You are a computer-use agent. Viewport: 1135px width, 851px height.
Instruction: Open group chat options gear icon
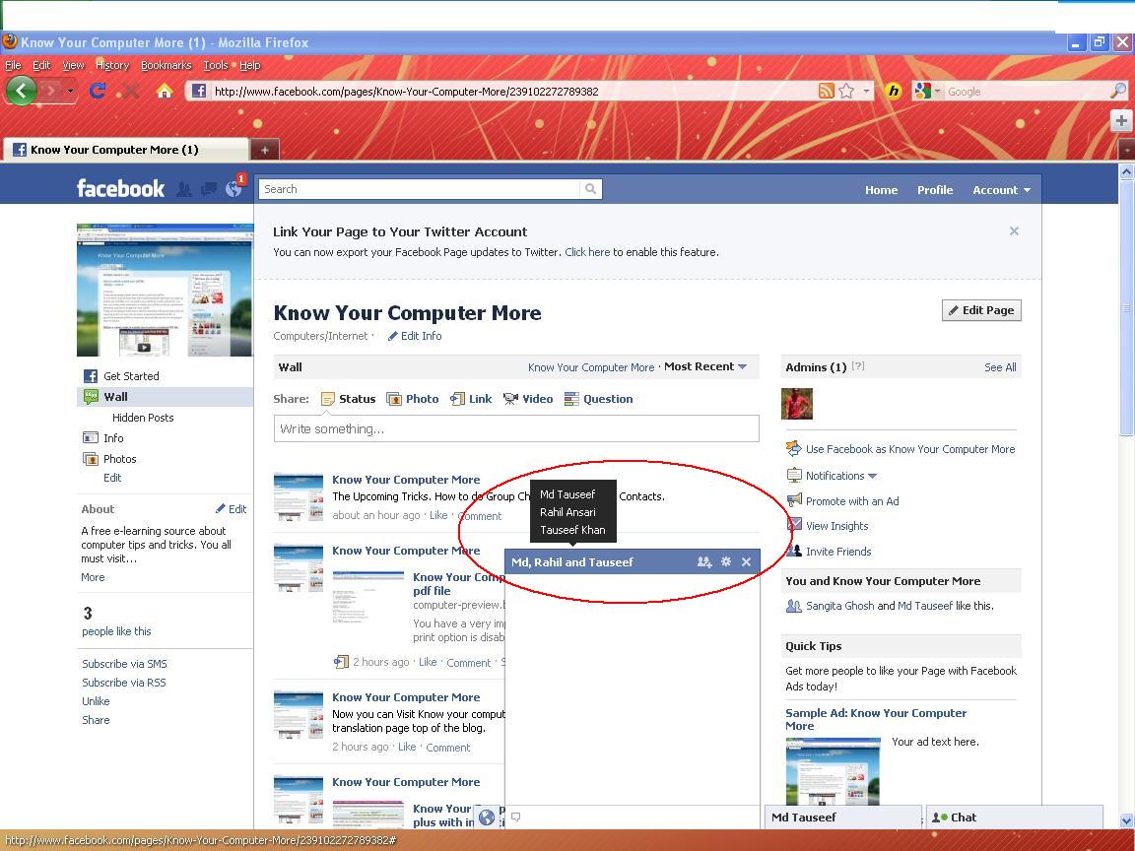[726, 561]
